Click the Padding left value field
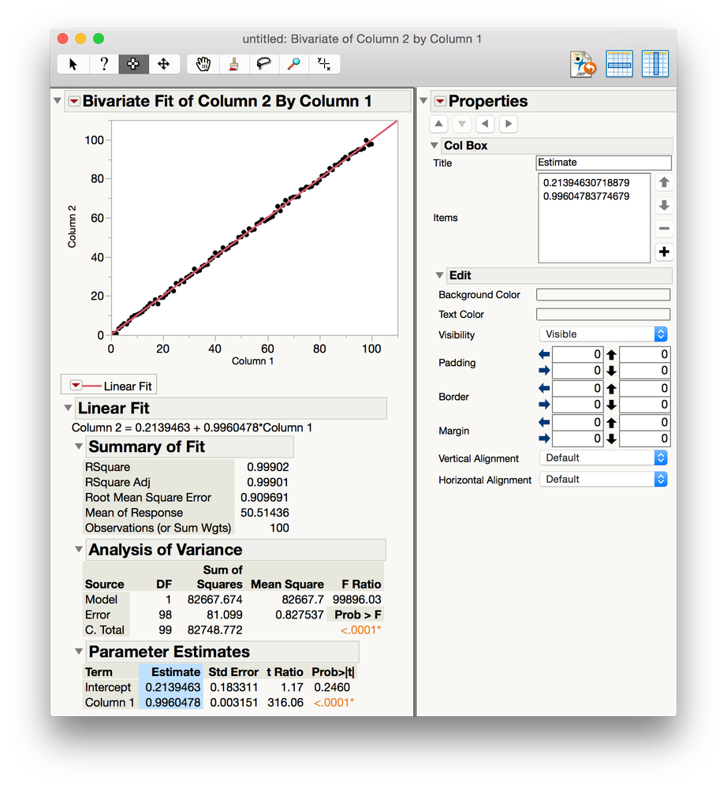This screenshot has height=788, width=727. point(577,354)
